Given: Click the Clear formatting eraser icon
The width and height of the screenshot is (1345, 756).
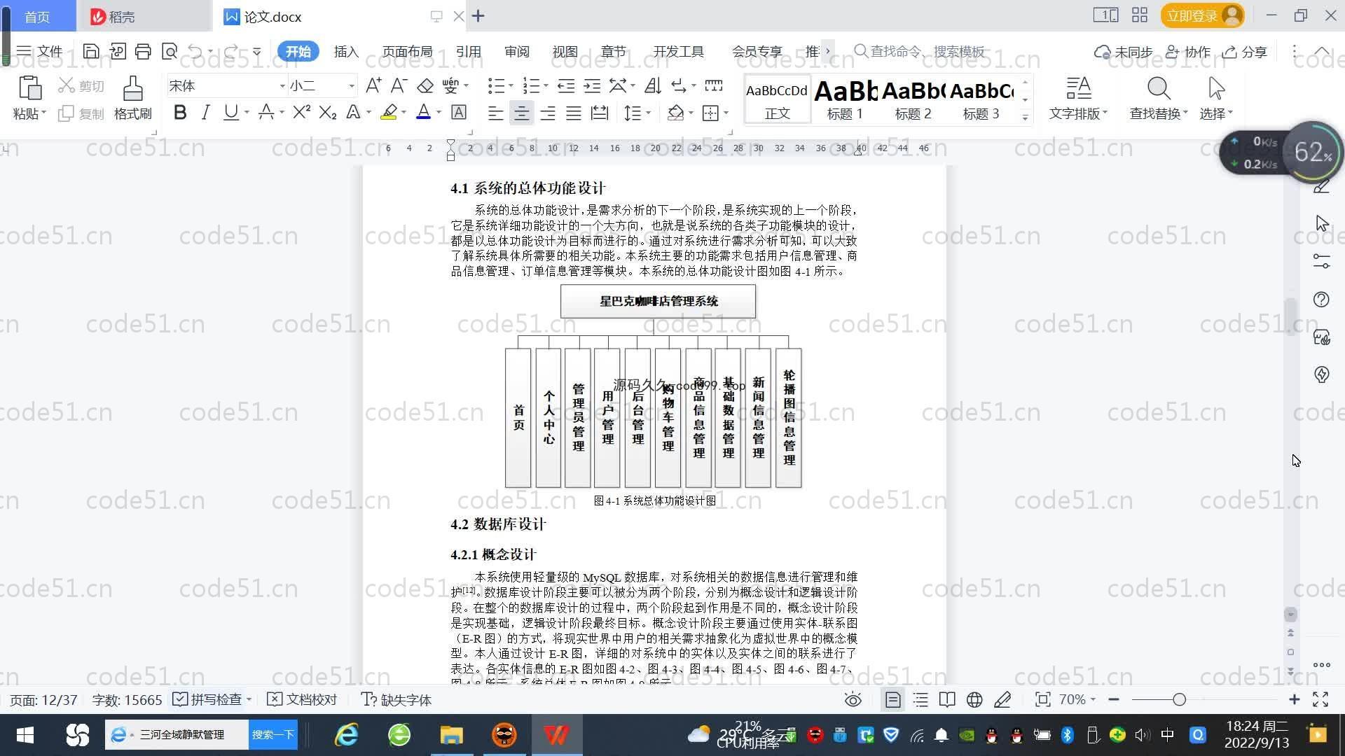Looking at the screenshot, I should (x=425, y=85).
